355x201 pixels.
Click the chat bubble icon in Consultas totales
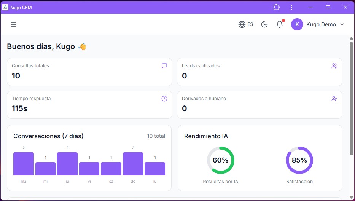[x=164, y=66]
